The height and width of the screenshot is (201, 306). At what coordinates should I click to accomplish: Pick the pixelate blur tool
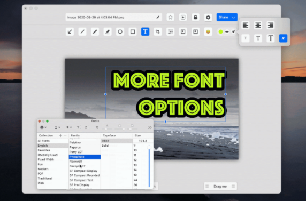coord(170,31)
